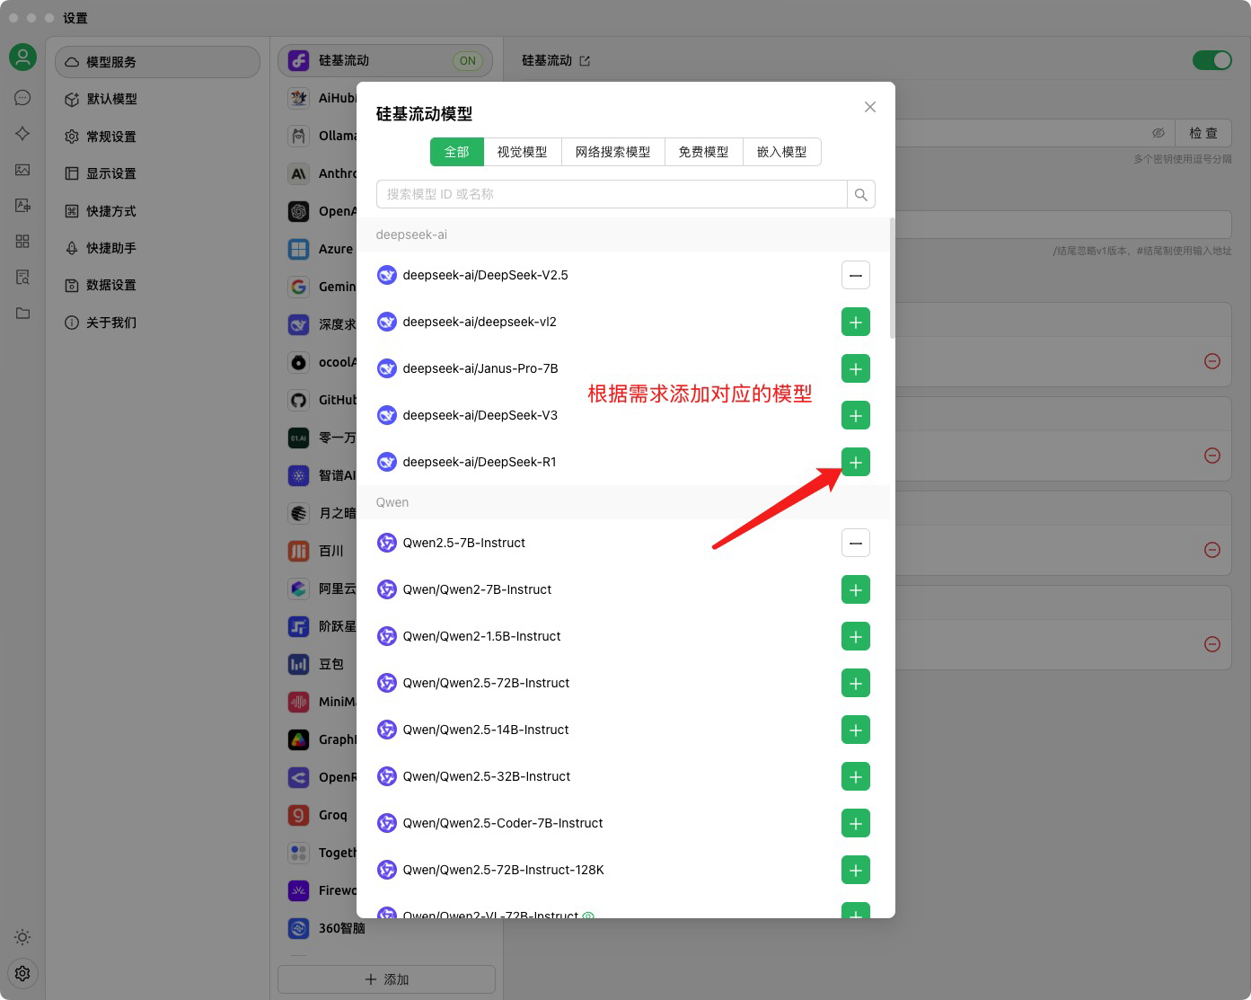
Task: Select the 百川 provider
Action: point(318,551)
